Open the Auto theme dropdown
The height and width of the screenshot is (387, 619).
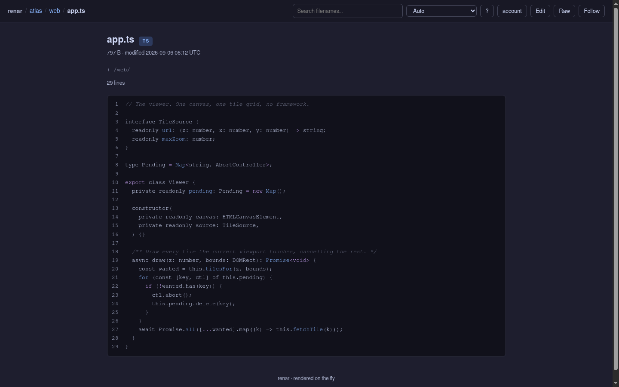[x=441, y=11]
